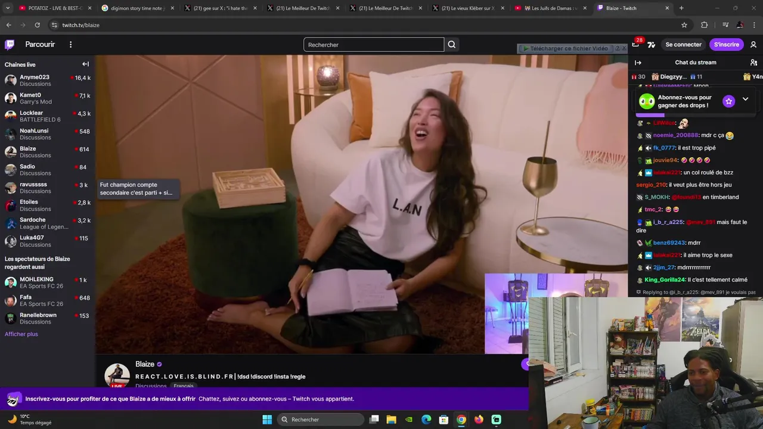Click Afficher plus to show more channels

21,334
